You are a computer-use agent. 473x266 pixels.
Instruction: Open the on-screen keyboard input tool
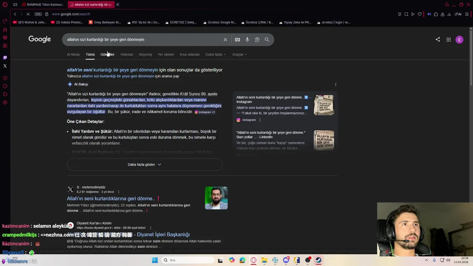pyautogui.click(x=237, y=40)
